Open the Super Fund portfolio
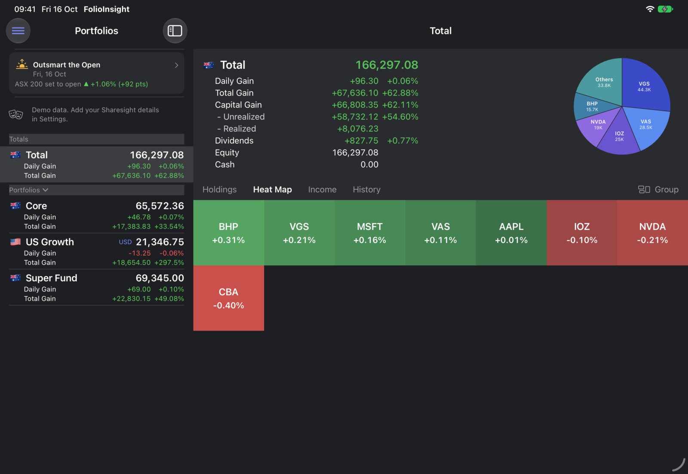688x474 pixels. pos(97,287)
